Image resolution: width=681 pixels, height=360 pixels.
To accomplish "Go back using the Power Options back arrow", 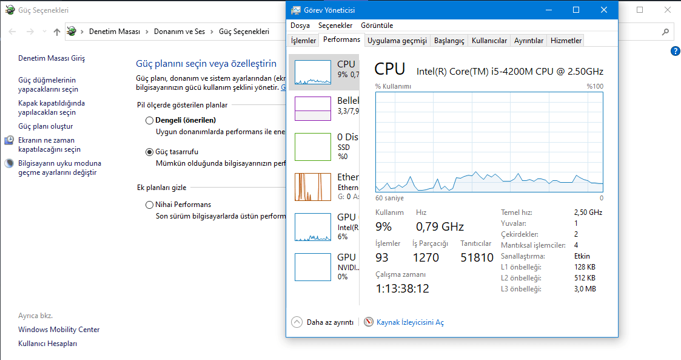I will coord(12,32).
